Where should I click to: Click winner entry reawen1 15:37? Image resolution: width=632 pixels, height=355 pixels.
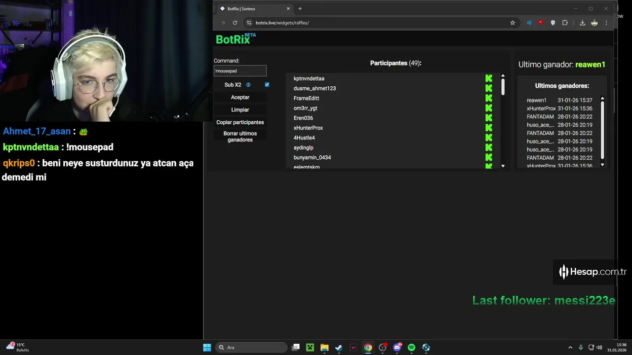pyautogui.click(x=559, y=100)
